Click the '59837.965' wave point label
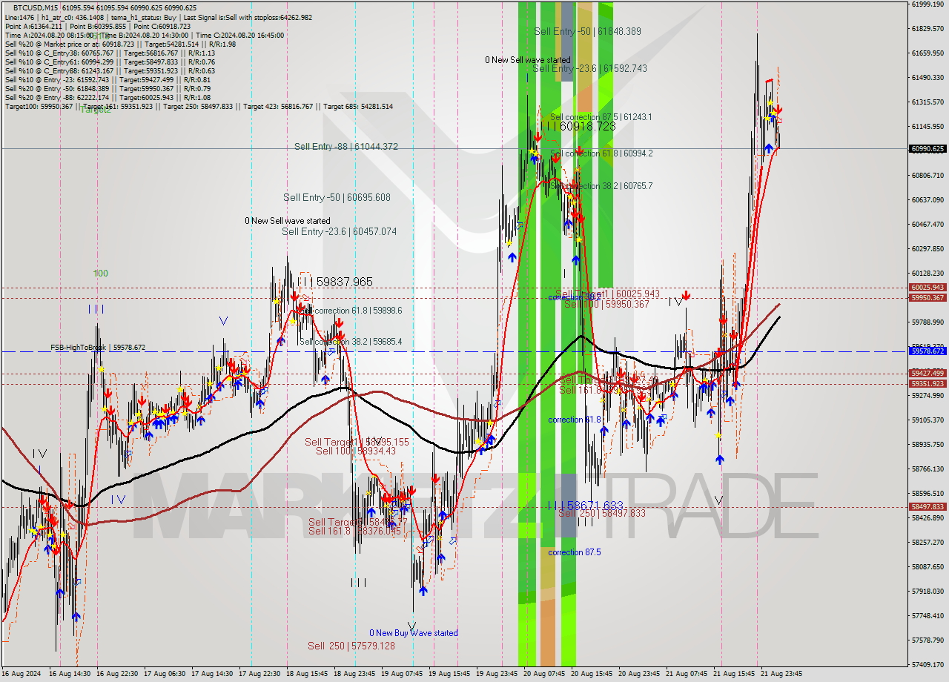The width and height of the screenshot is (949, 682). [344, 282]
